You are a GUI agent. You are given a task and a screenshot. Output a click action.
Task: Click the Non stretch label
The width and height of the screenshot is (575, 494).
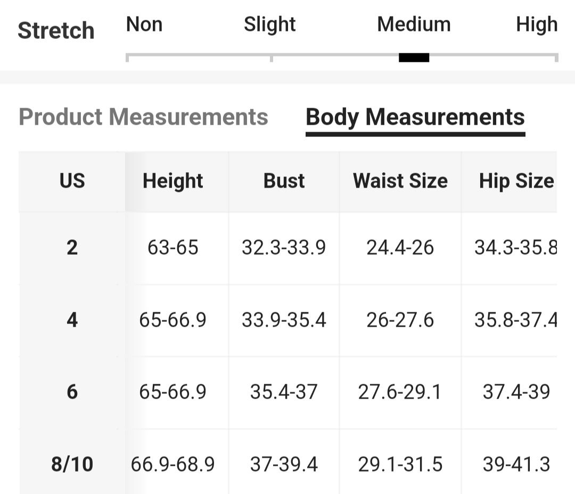144,25
